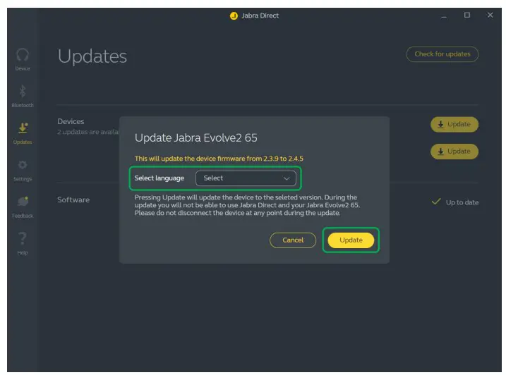
Task: Click the Update Jabra Evolve2 65 title
Action: pyautogui.click(x=196, y=138)
